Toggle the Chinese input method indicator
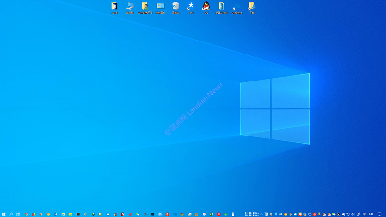 [x=364, y=214]
